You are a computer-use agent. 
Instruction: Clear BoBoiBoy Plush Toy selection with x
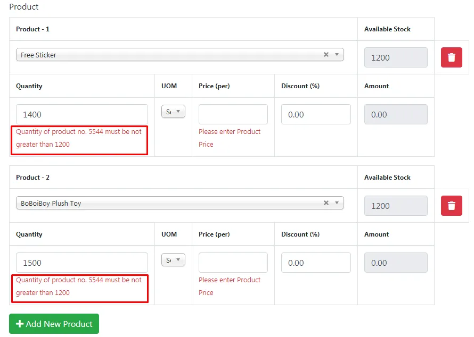click(326, 203)
